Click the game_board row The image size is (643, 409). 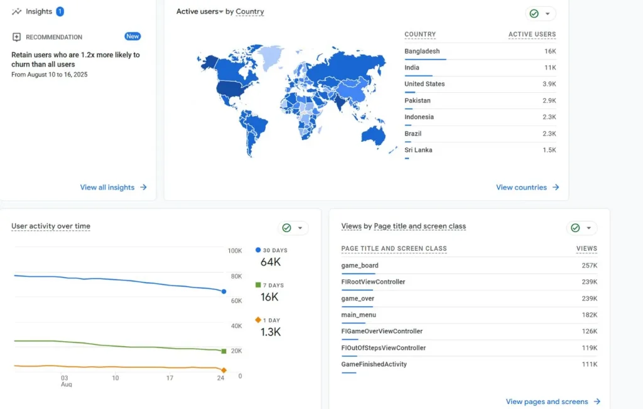[x=469, y=265]
